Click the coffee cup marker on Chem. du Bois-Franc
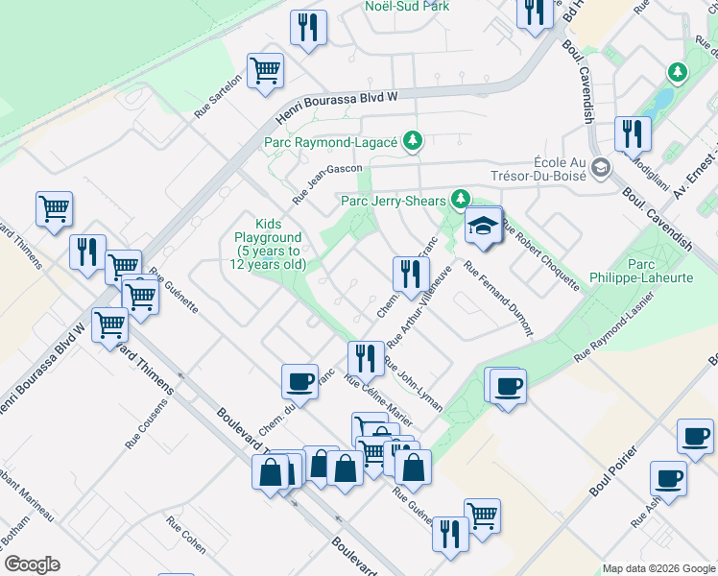The height and width of the screenshot is (576, 718). tap(299, 384)
